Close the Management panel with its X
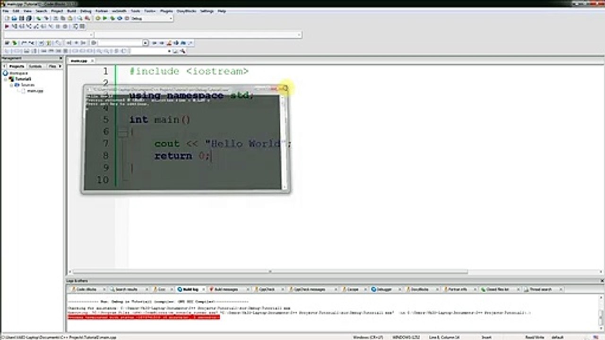 click(x=61, y=59)
